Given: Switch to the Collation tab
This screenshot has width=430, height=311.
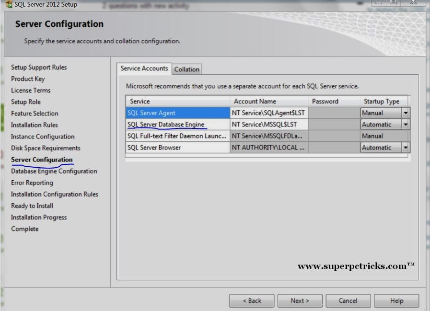Looking at the screenshot, I should pos(187,69).
